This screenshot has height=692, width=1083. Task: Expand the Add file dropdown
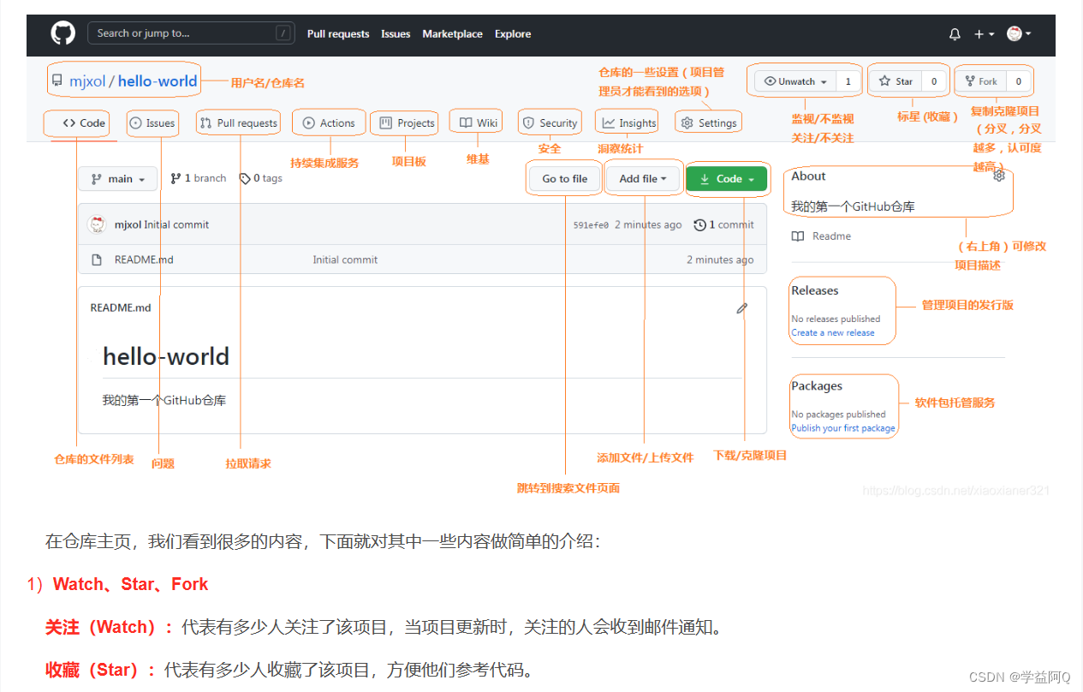[x=643, y=179]
